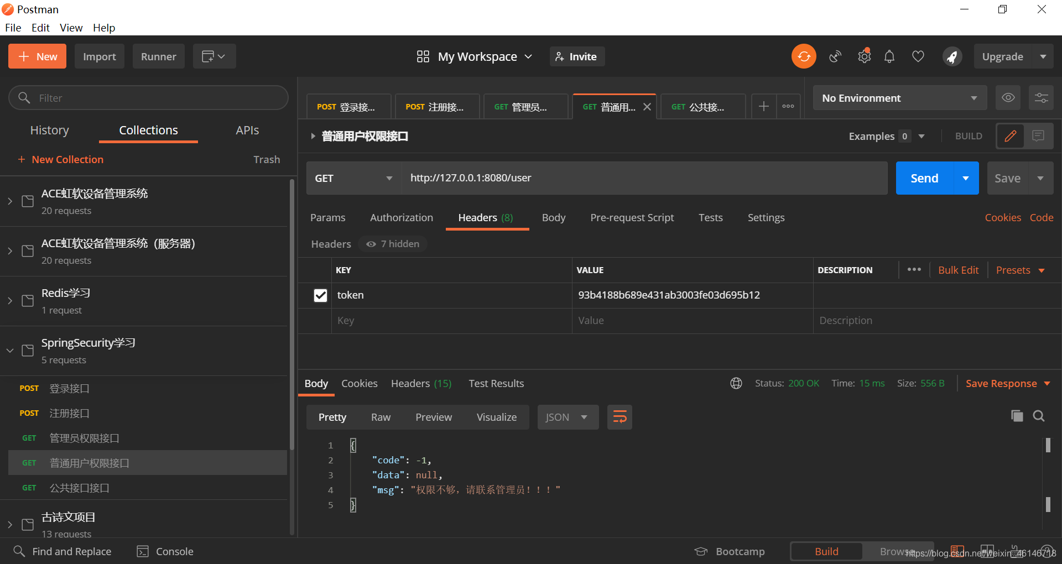The image size is (1062, 564).
Task: Switch to the APIs tab
Action: (247, 130)
